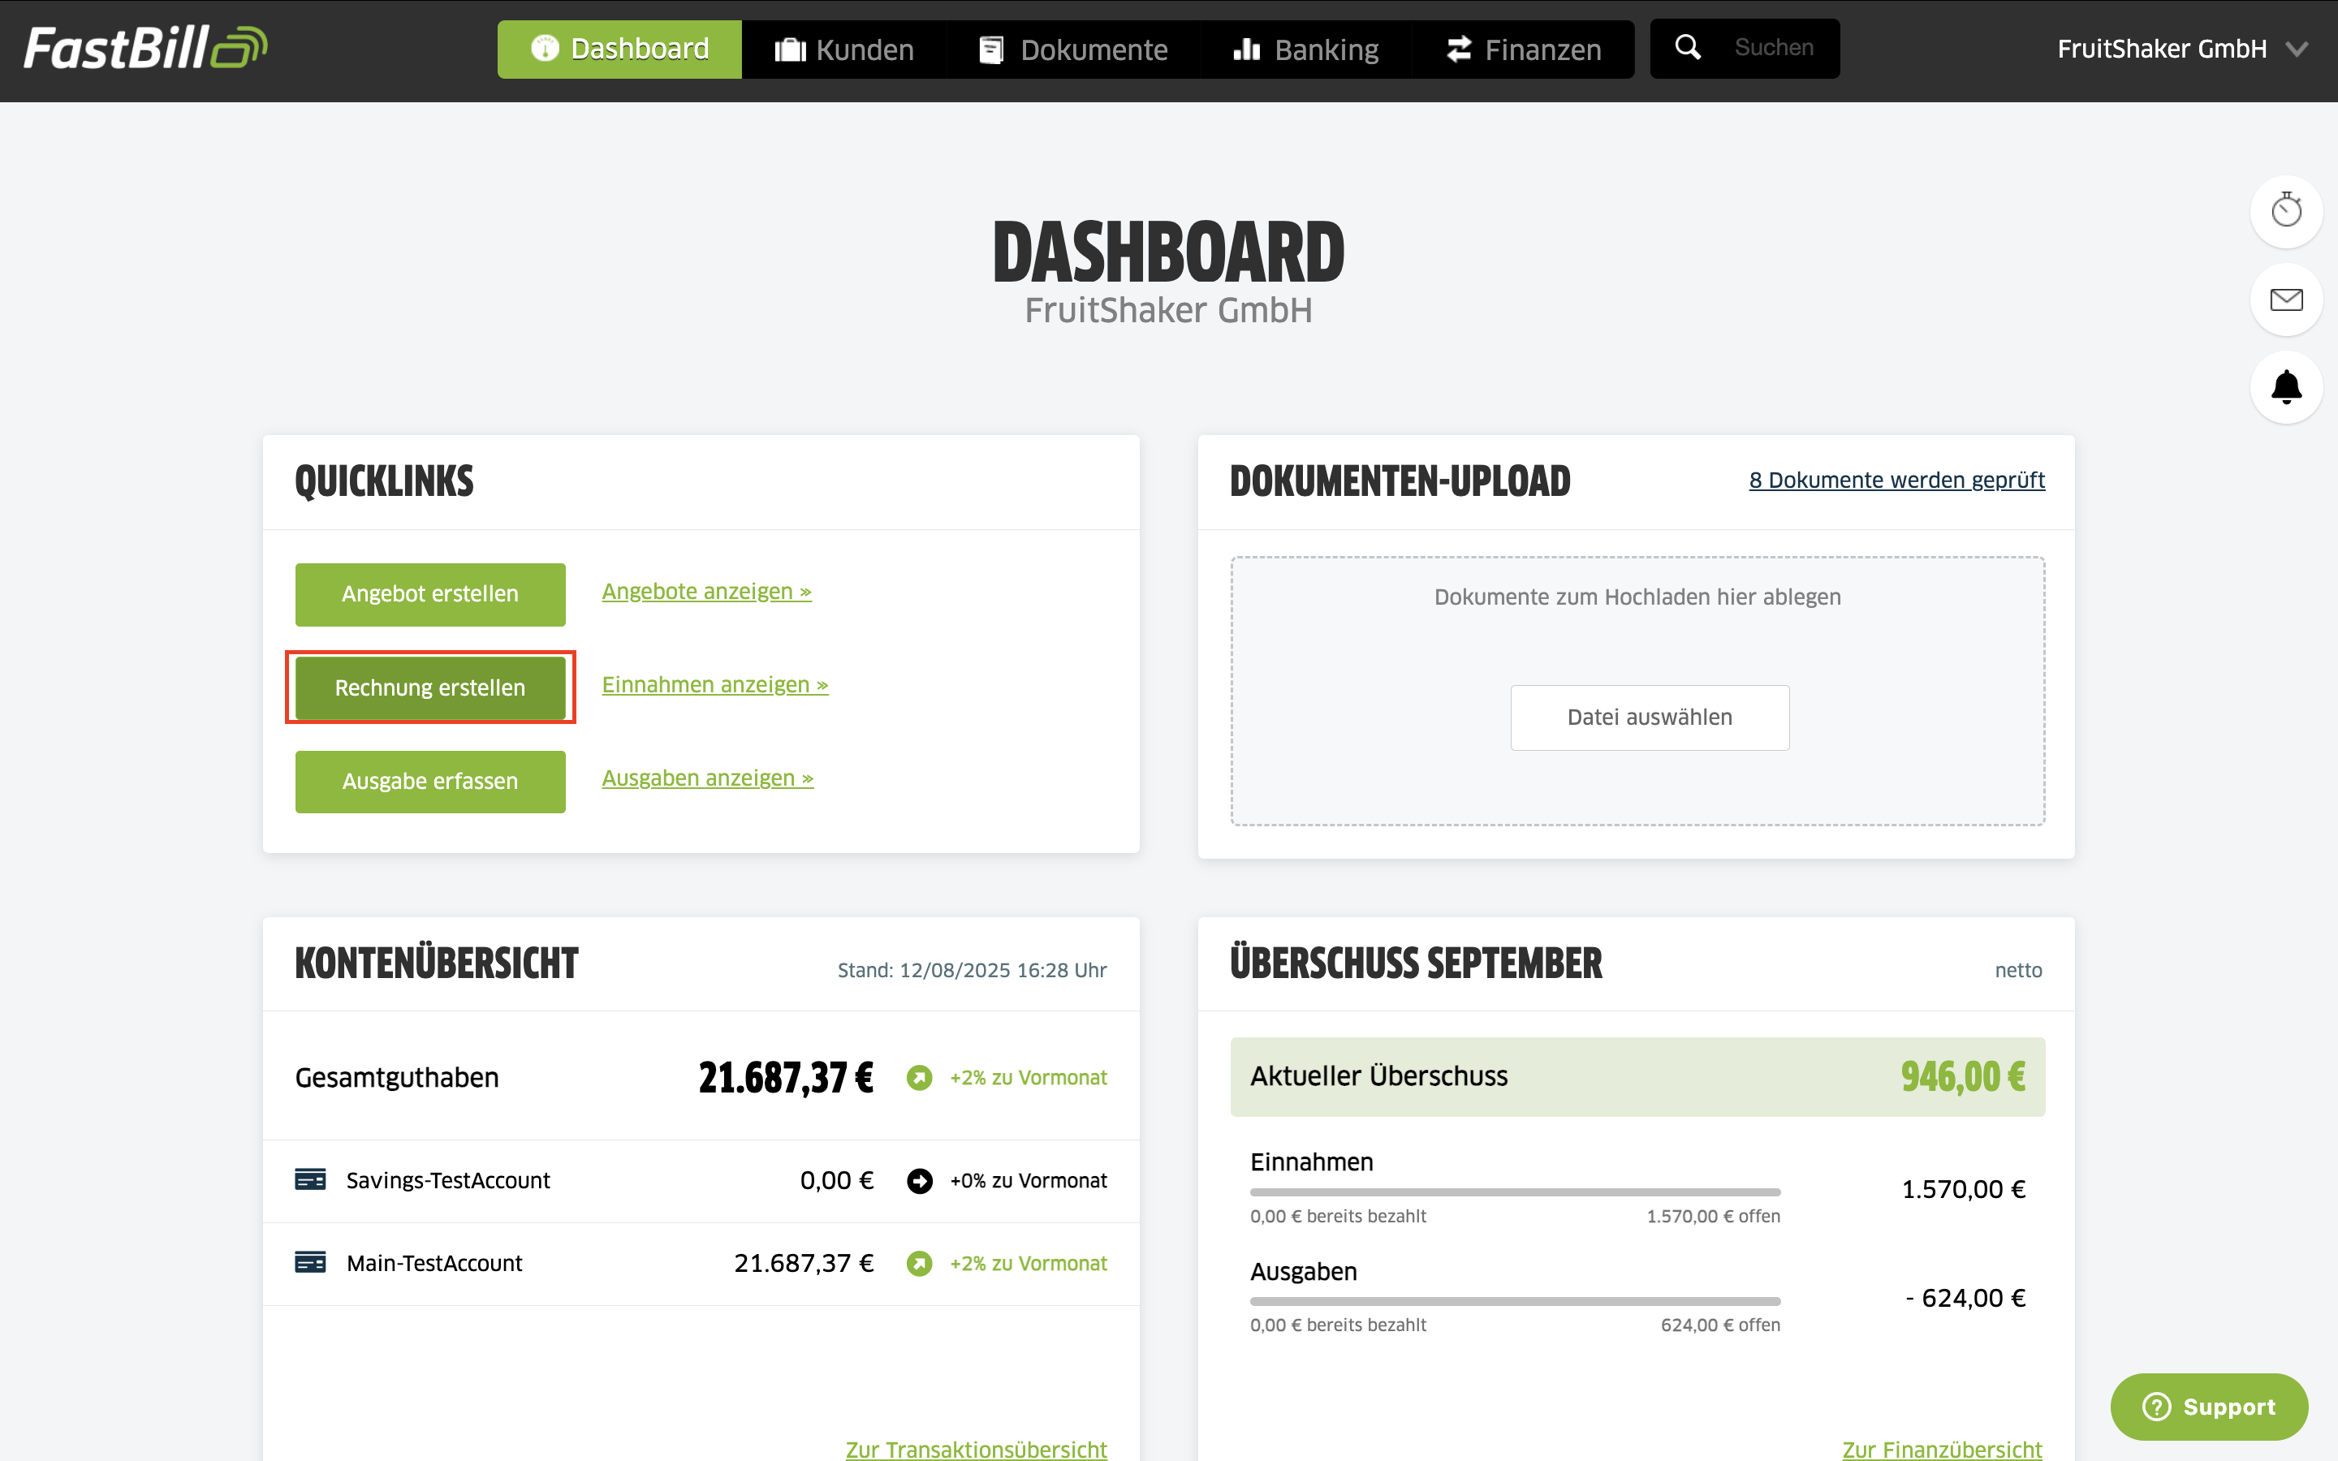The image size is (2338, 1461).
Task: Focus the Suchen search field
Action: tap(1774, 47)
